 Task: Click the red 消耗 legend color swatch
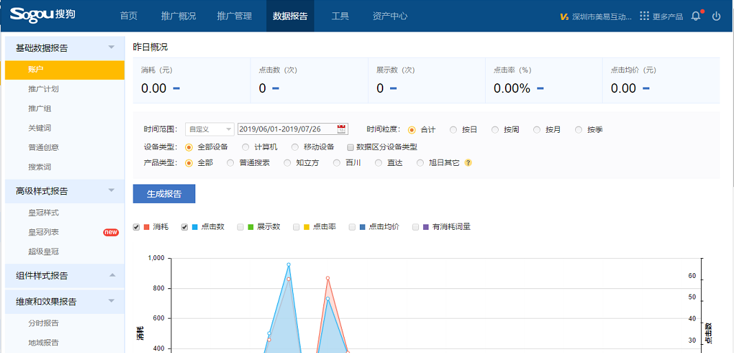pyautogui.click(x=147, y=227)
